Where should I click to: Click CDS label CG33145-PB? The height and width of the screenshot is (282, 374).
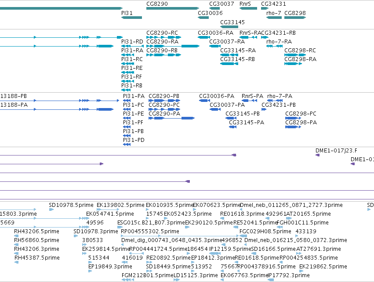243,114
